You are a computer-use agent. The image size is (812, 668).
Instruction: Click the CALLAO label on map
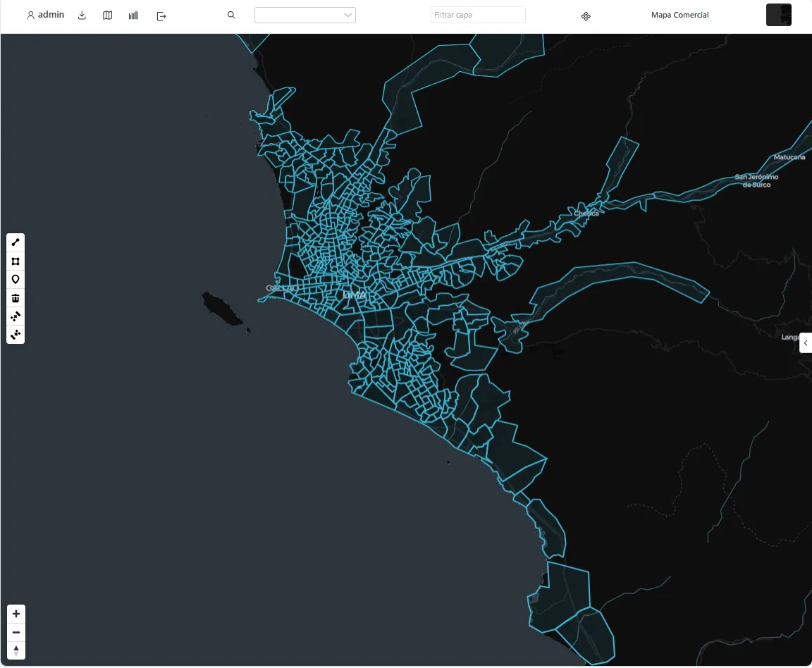click(282, 288)
